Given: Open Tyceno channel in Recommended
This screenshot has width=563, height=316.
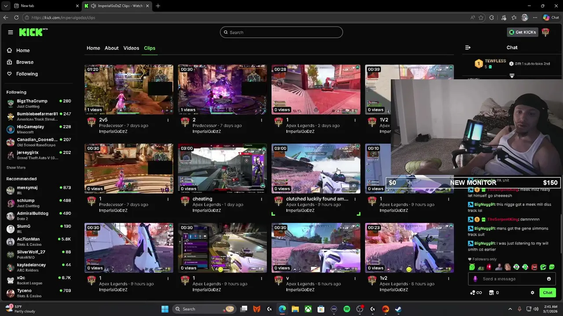Looking at the screenshot, I should [39, 293].
